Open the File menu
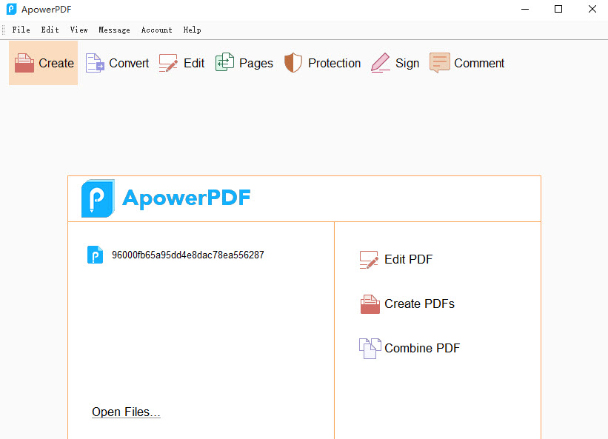The image size is (608, 439). (x=21, y=30)
